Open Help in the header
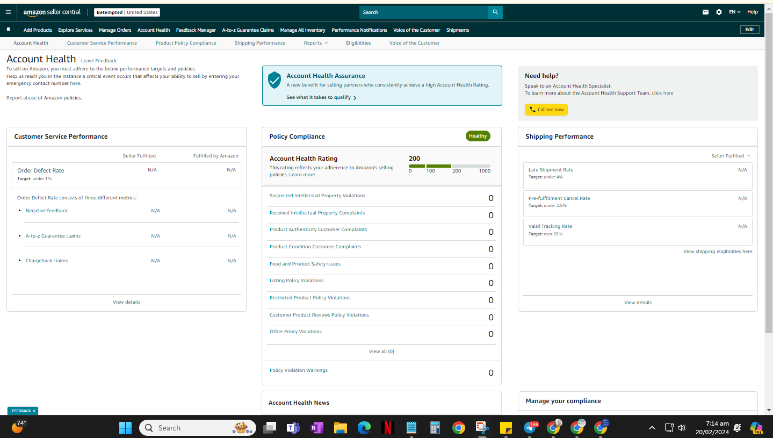This screenshot has height=438, width=773. [753, 12]
